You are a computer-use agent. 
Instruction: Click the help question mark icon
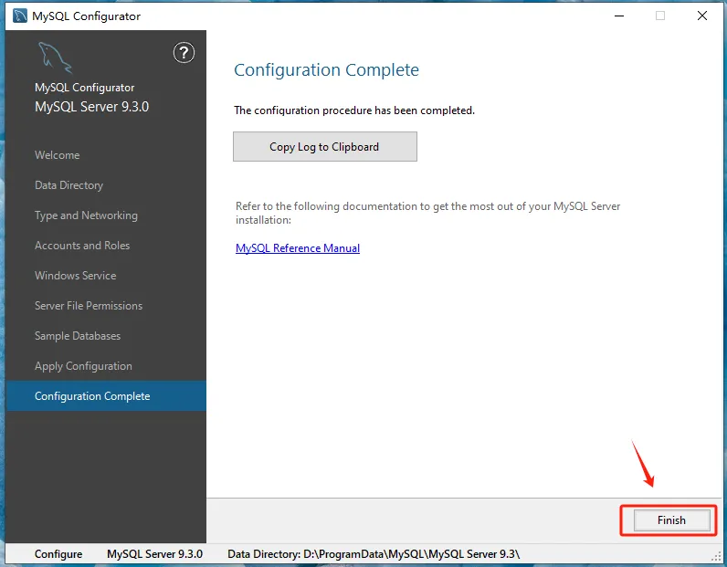pos(184,52)
